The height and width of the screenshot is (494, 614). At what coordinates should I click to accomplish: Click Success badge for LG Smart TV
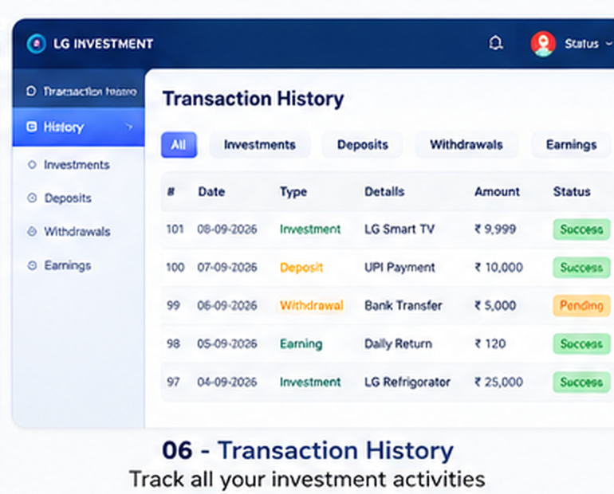coord(581,229)
